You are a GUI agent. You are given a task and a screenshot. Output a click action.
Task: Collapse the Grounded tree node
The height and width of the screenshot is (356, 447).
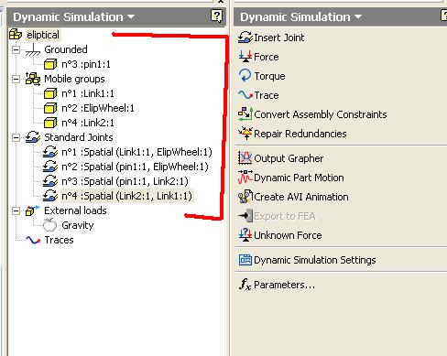tap(16, 49)
